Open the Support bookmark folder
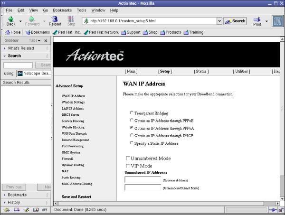 coord(131,32)
